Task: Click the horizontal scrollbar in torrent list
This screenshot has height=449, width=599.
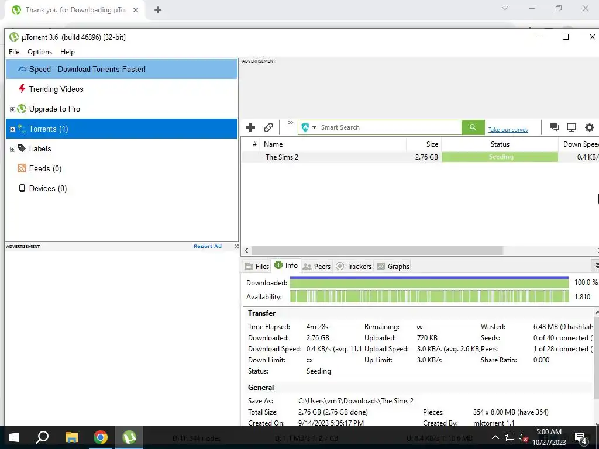Action: click(377, 250)
